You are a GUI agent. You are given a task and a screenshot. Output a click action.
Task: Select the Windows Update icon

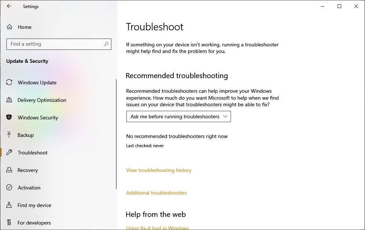(10, 83)
